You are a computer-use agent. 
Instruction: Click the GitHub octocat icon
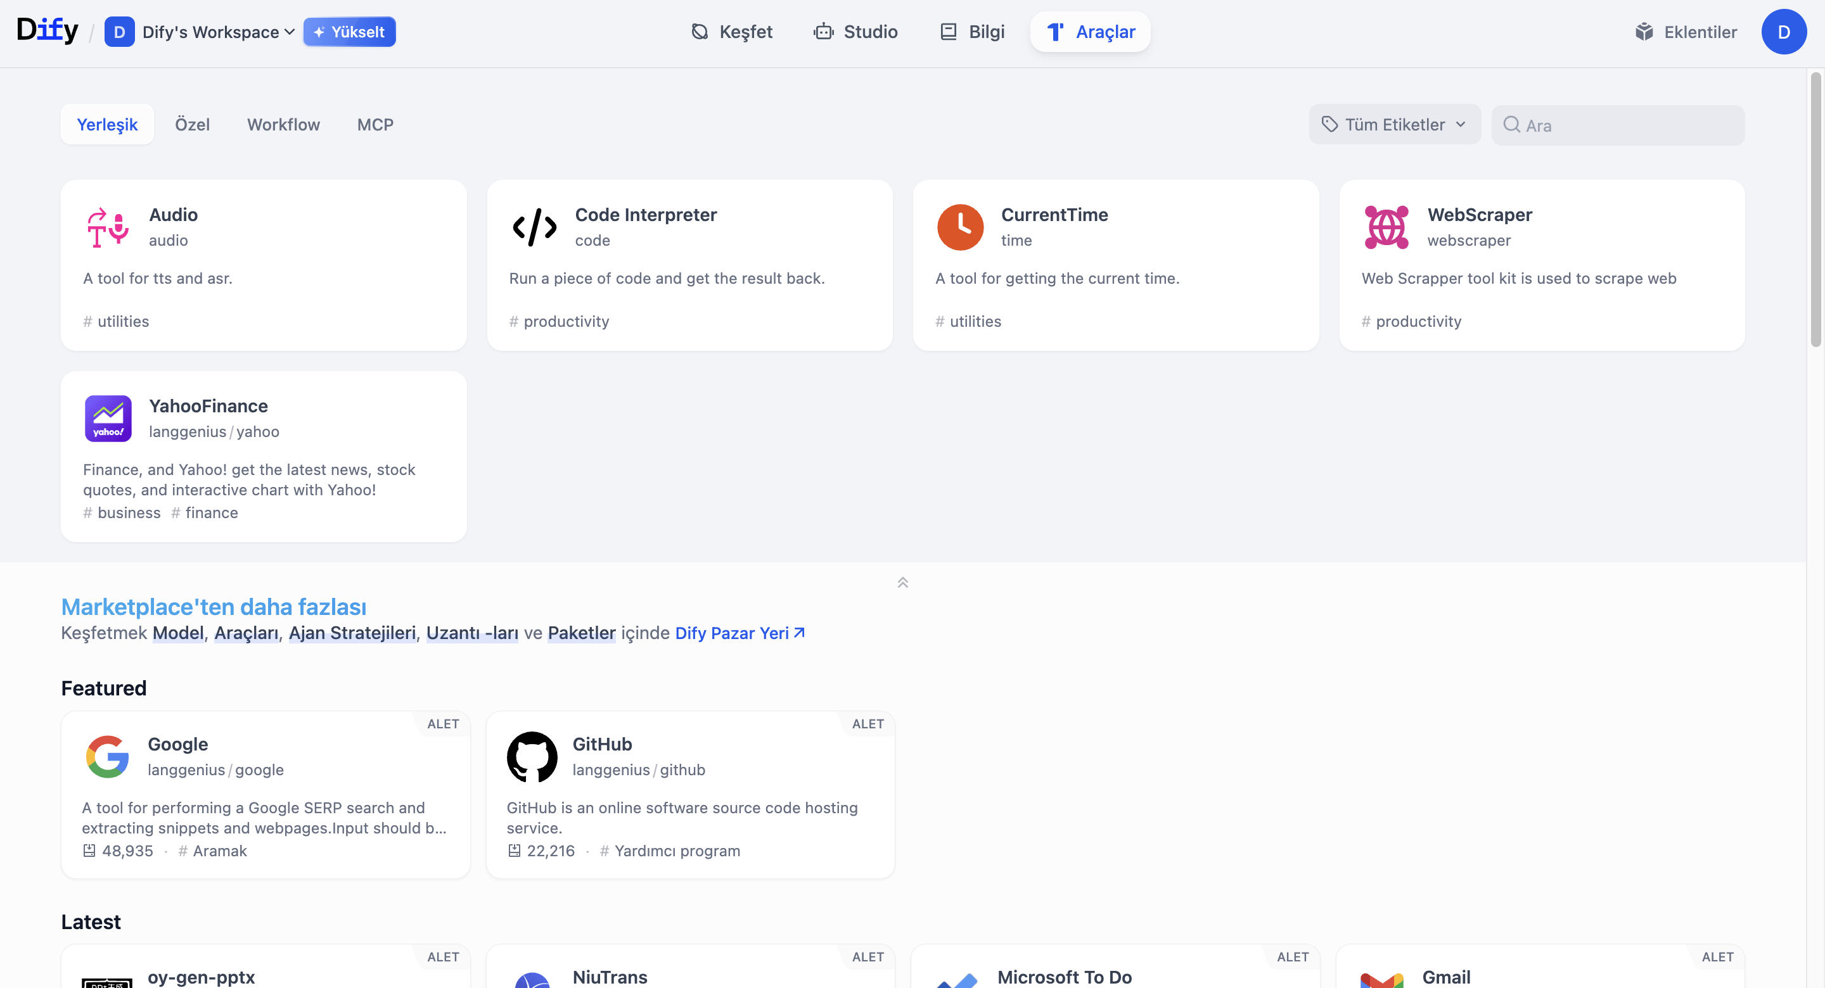point(532,756)
